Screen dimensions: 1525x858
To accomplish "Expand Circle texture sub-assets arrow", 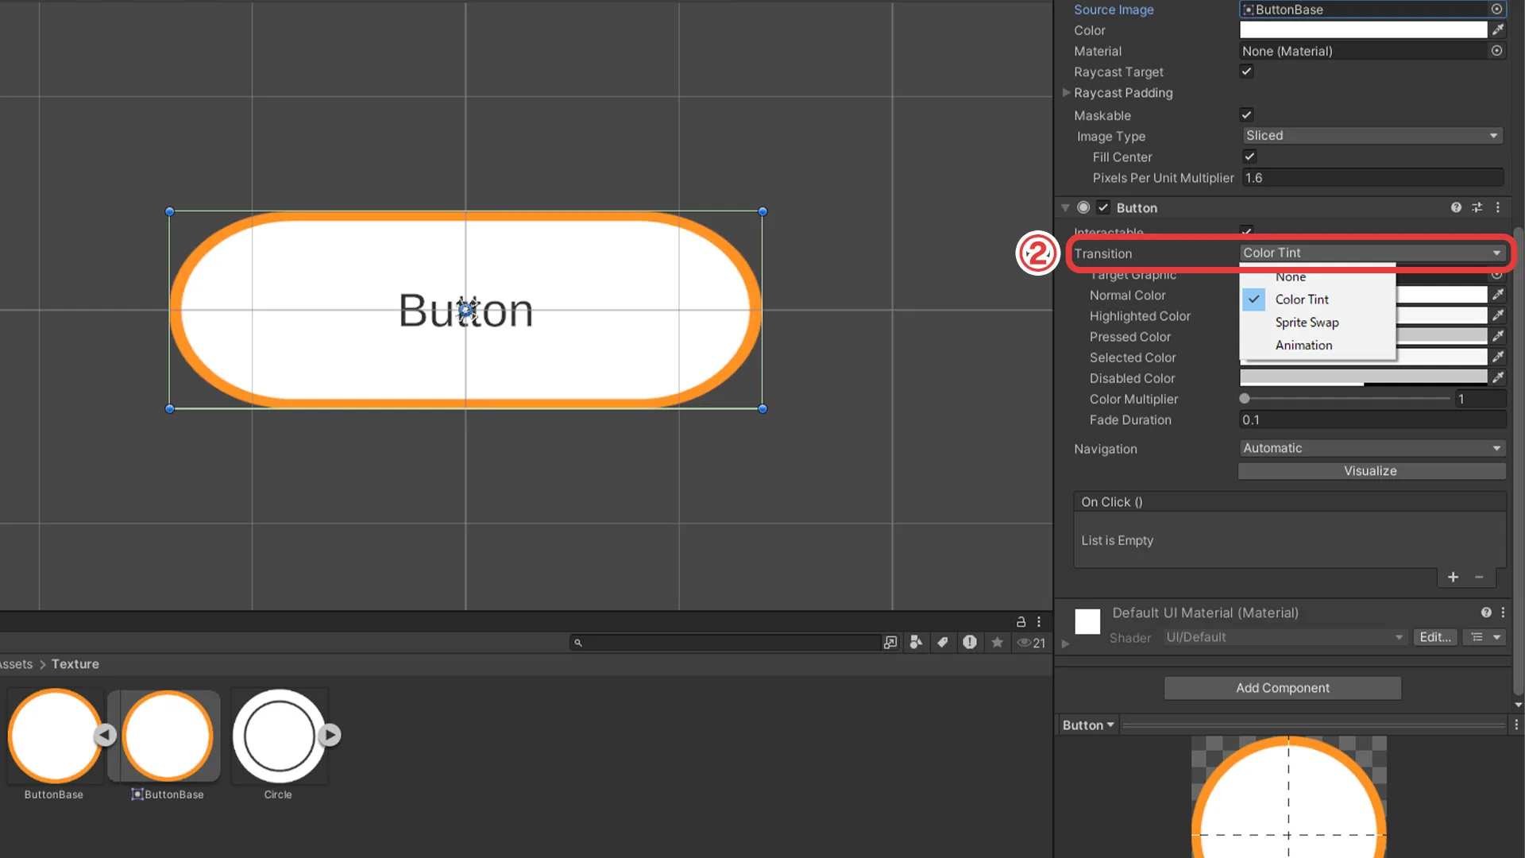I will tap(330, 736).
